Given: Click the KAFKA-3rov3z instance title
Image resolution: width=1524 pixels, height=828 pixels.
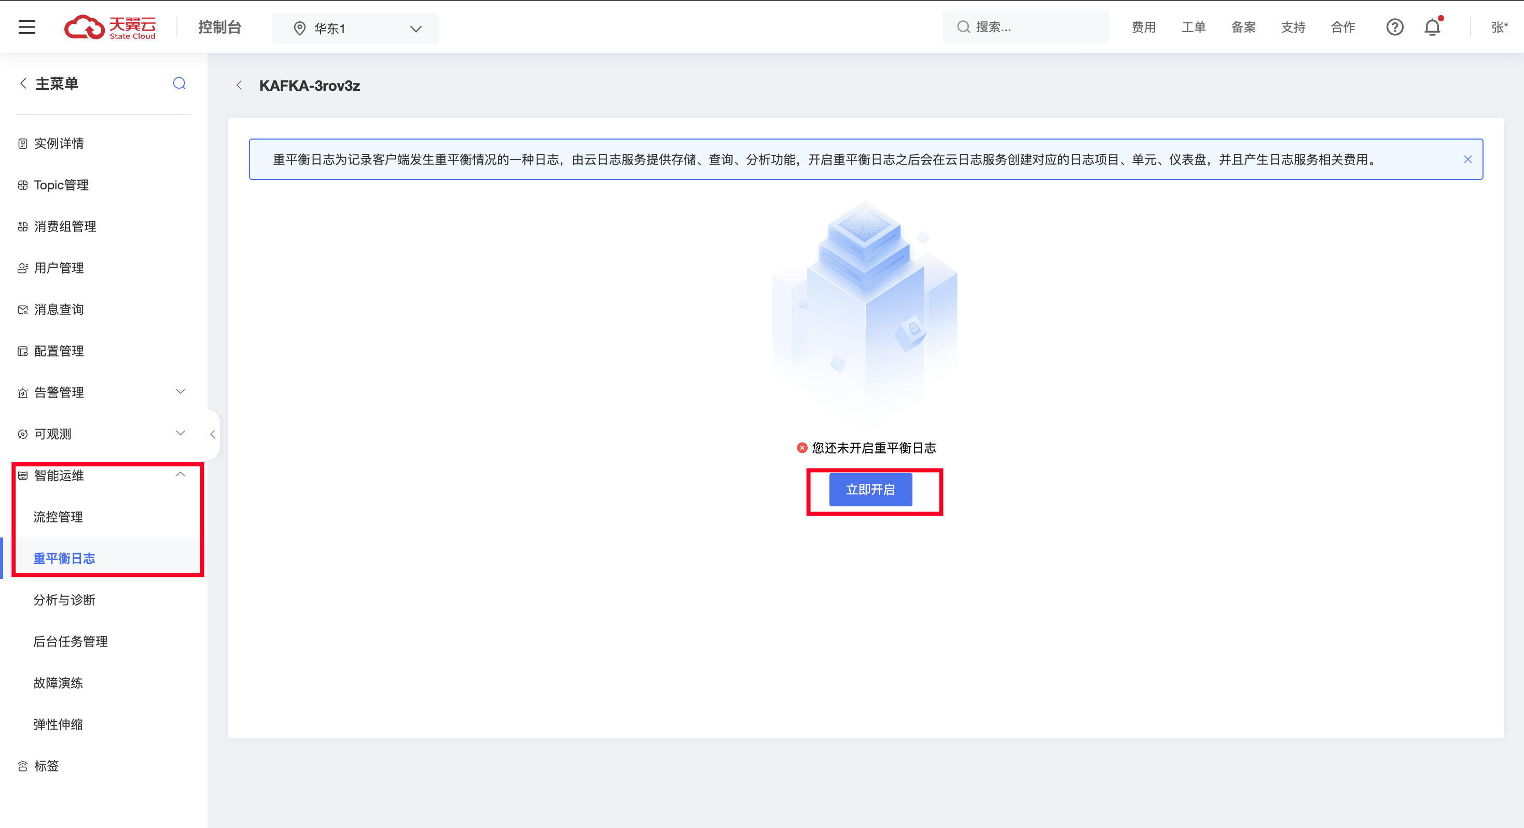Looking at the screenshot, I should tap(309, 85).
